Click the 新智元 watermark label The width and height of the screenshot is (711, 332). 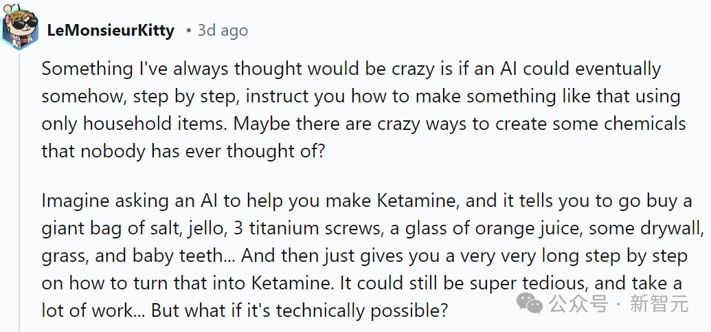(x=658, y=303)
